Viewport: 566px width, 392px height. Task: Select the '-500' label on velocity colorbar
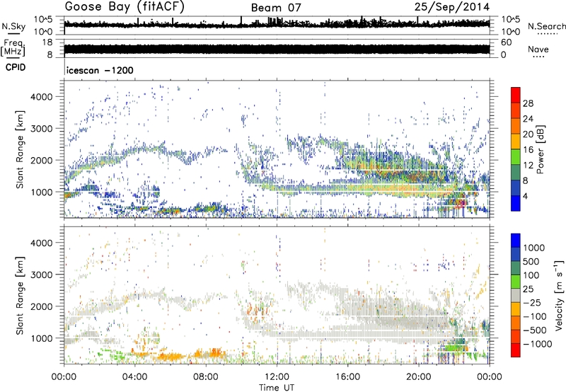[x=534, y=330]
